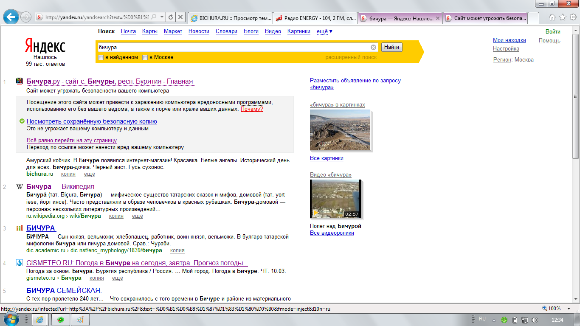The width and height of the screenshot is (580, 326).
Task: Open the GISMETEO.RU weather result
Action: tap(137, 263)
